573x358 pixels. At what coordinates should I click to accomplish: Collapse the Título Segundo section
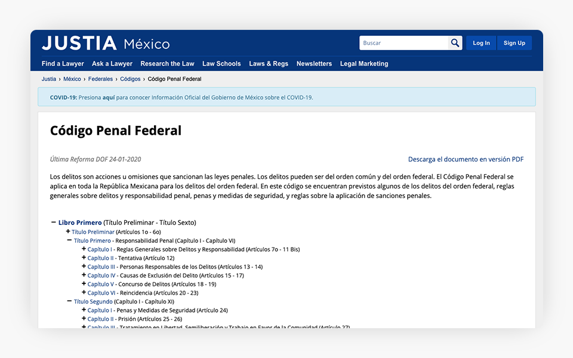tap(69, 301)
